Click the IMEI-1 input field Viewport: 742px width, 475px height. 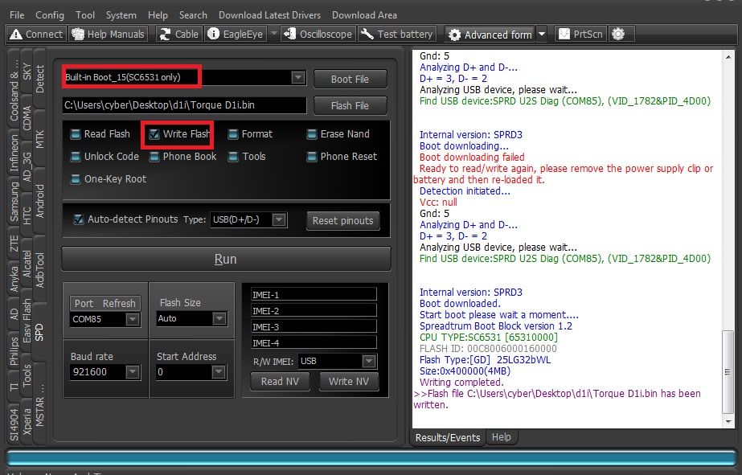pos(314,295)
